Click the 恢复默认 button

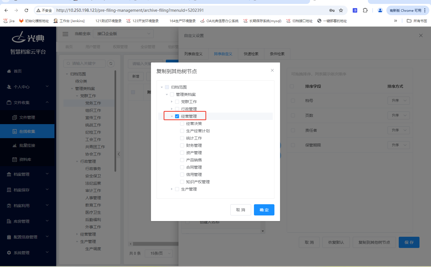(x=336, y=242)
